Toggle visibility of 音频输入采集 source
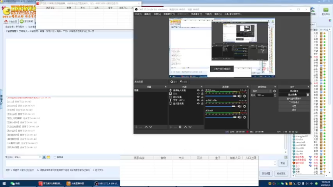Screen dimensions: 333x187 point(198,90)
